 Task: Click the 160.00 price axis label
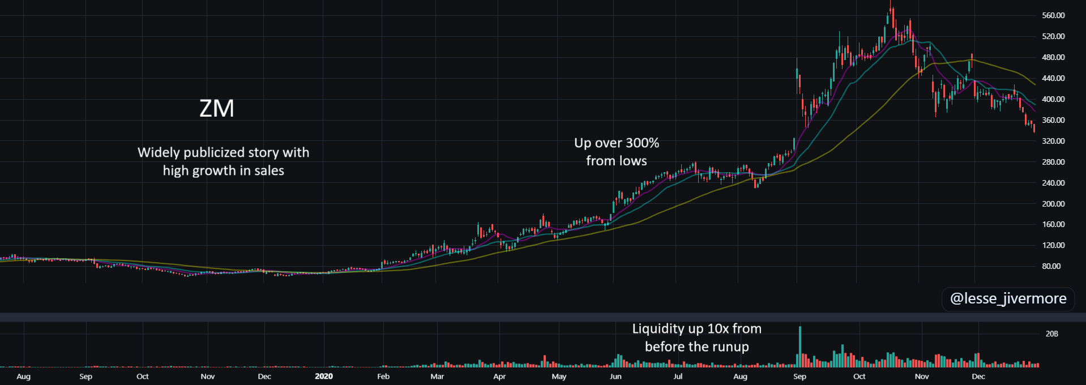[1053, 224]
